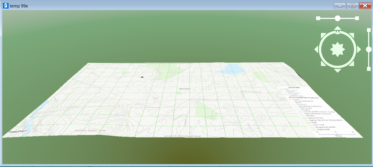Click the vertical slider's round handle
This screenshot has width=373, height=167.
(x=369, y=50)
